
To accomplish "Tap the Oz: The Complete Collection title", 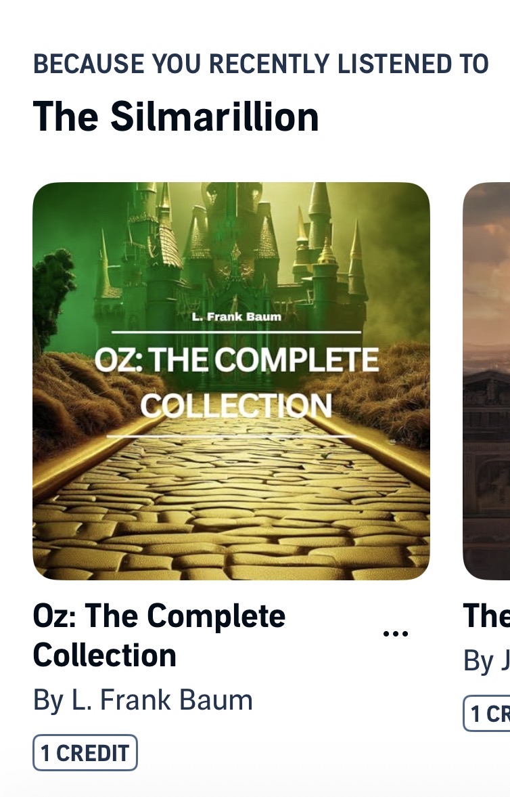I will coord(159,635).
